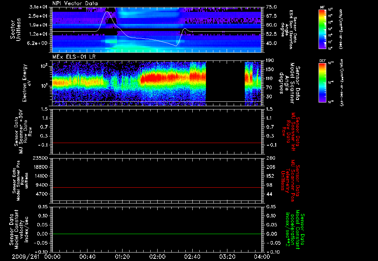
Task: Click the 206 telemetry tick label
Action: tap(270, 167)
